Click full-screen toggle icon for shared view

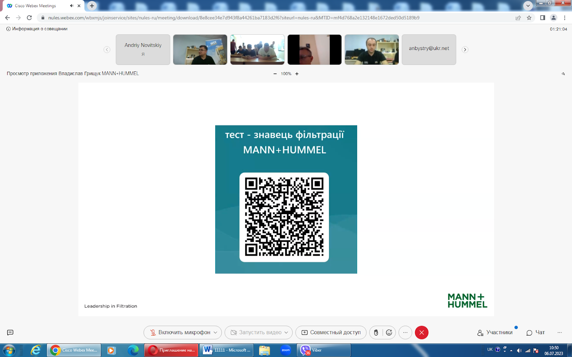[x=563, y=74]
